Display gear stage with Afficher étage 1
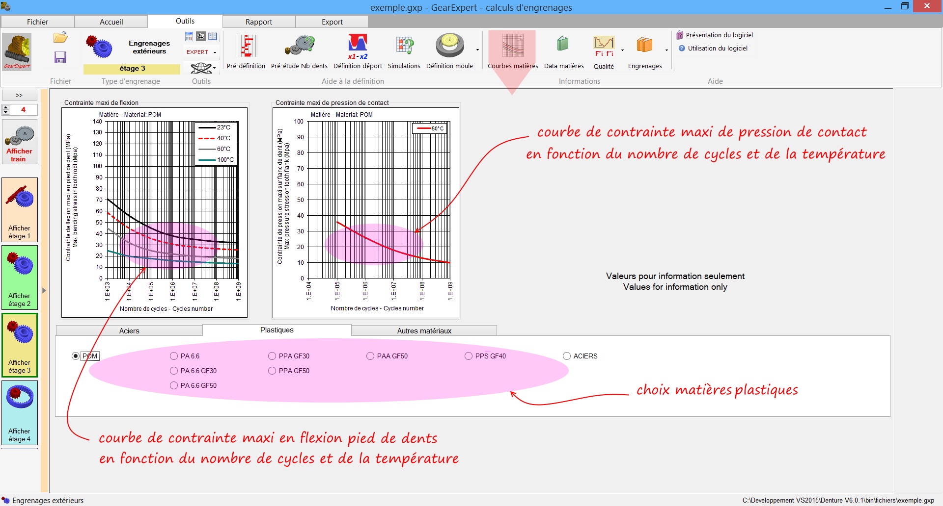This screenshot has width=943, height=506. coord(20,209)
